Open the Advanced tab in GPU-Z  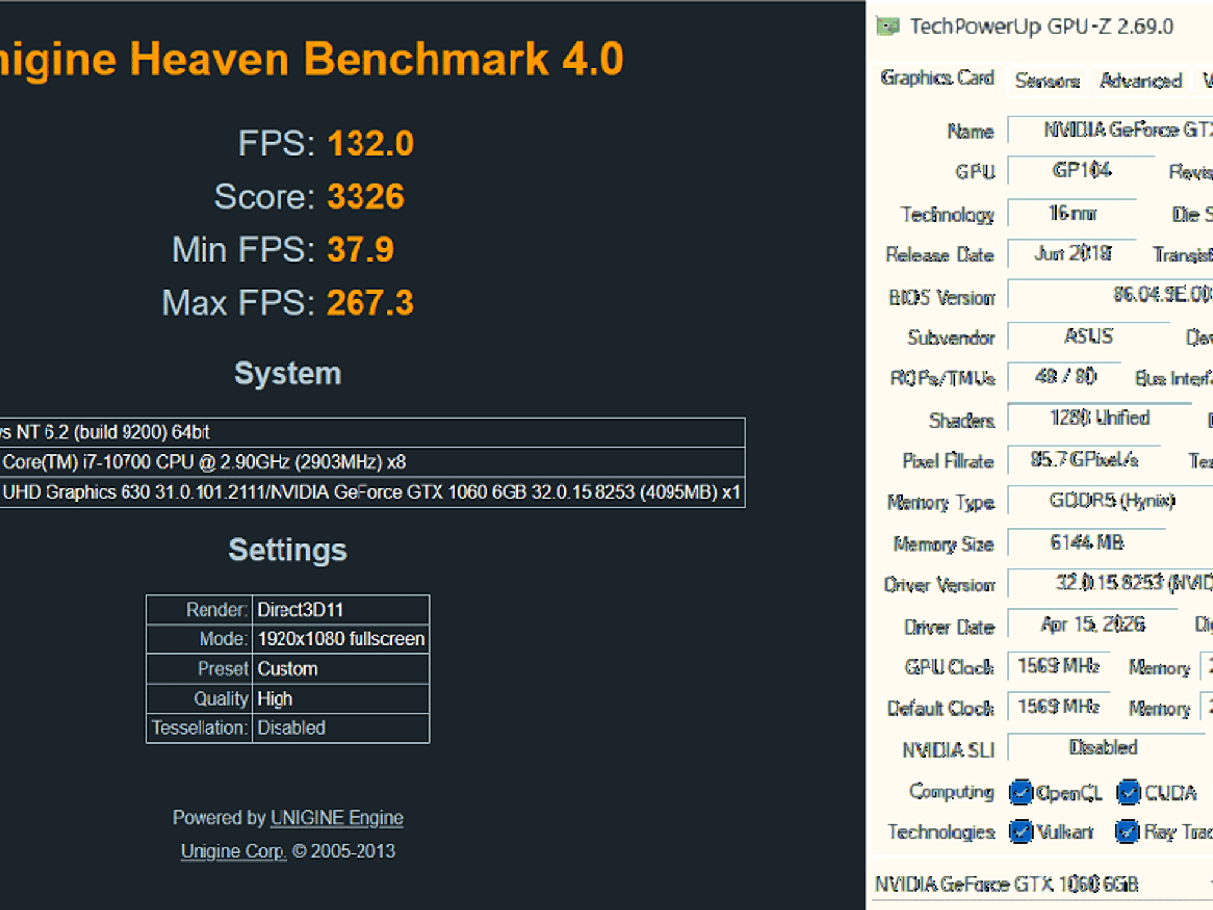[x=1141, y=81]
